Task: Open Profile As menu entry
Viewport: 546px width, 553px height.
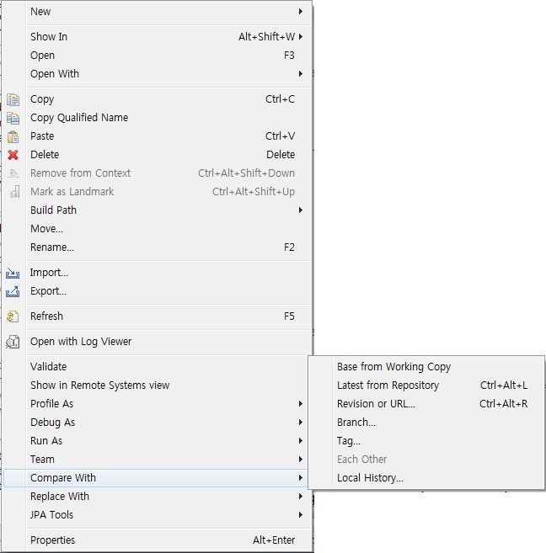Action: tap(157, 404)
